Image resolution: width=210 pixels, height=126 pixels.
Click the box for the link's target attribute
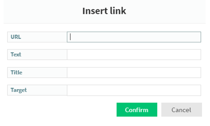coord(134,90)
